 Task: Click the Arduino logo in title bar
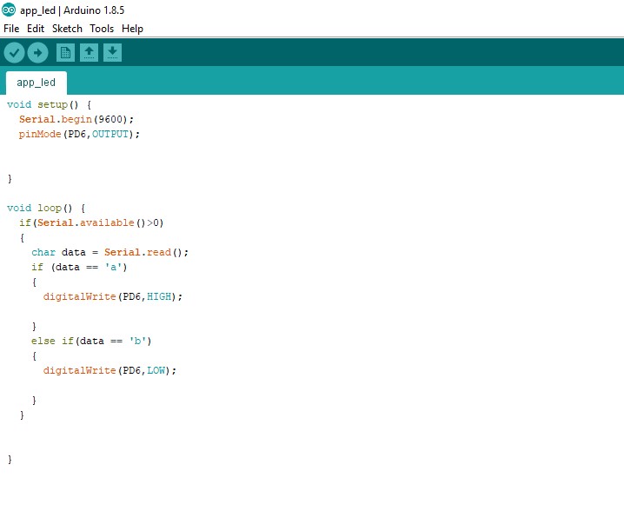tap(9, 10)
